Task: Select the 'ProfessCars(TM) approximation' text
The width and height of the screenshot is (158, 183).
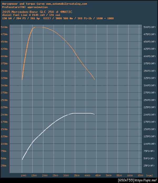Action: pyautogui.click(x=25, y=7)
